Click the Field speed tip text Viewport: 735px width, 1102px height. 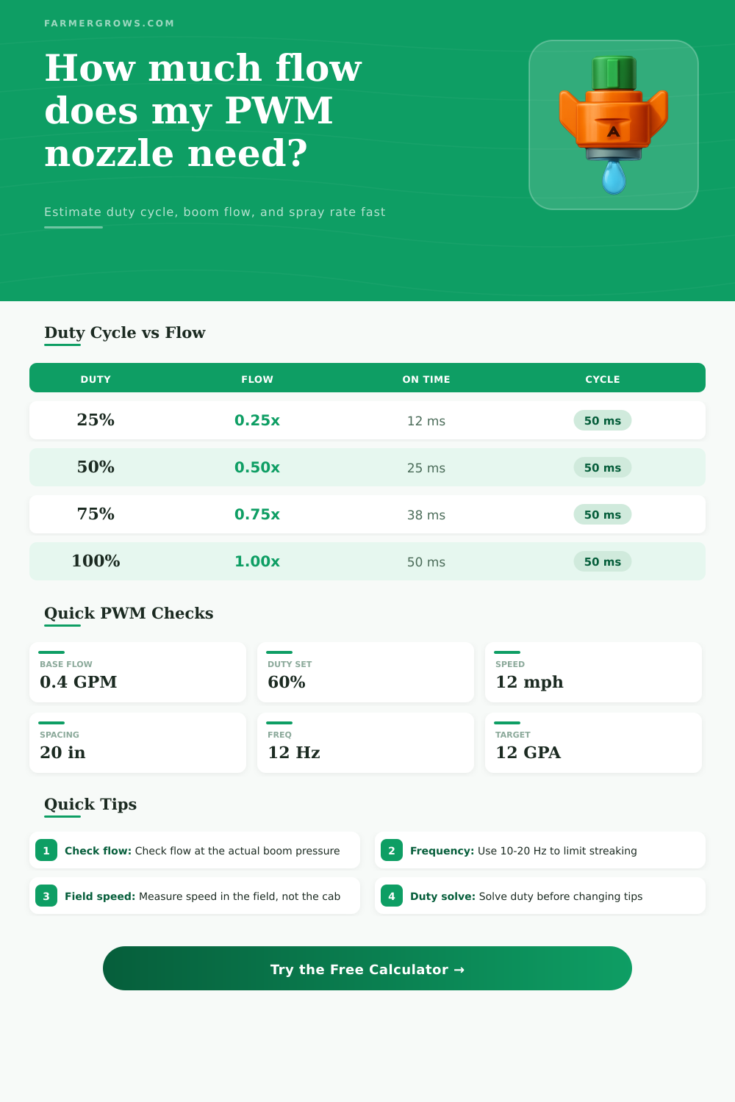point(202,896)
